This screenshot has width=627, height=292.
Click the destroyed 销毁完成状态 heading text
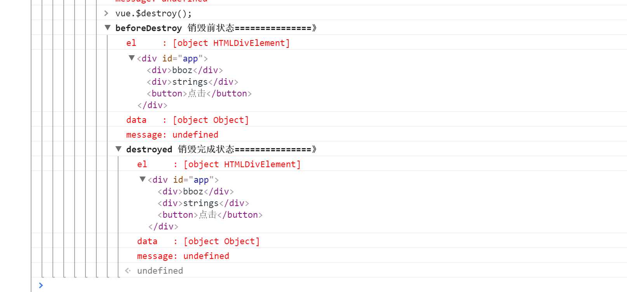[x=221, y=149]
